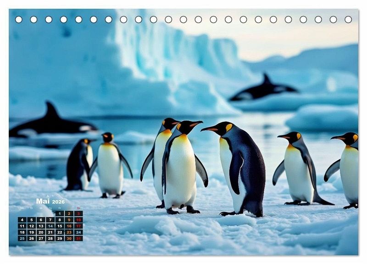Pick Saturday the 9th in the calendar
The width and height of the screenshot is (367, 264).
(x=69, y=220)
